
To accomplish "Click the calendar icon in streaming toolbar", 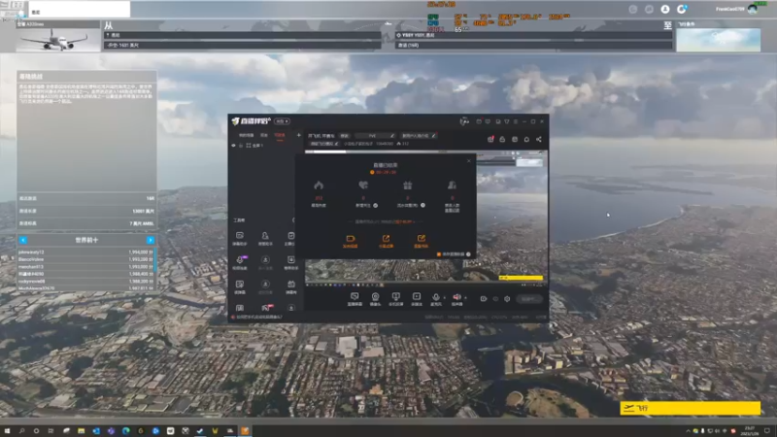I will tap(515, 139).
